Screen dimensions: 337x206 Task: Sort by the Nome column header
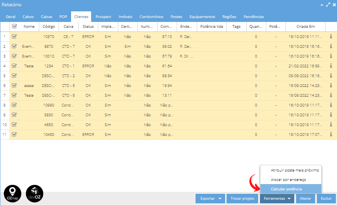(x=29, y=27)
